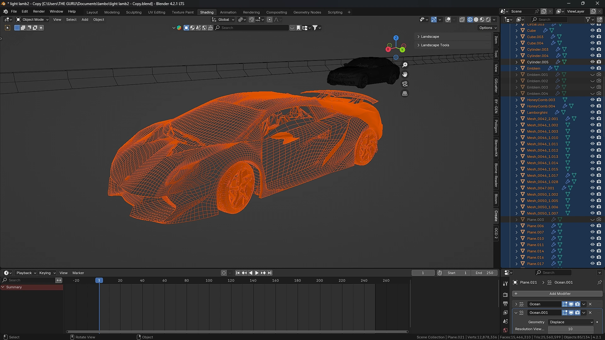This screenshot has width=605, height=340.
Task: Click the Z axis on navigation gizmo
Action: click(x=396, y=38)
